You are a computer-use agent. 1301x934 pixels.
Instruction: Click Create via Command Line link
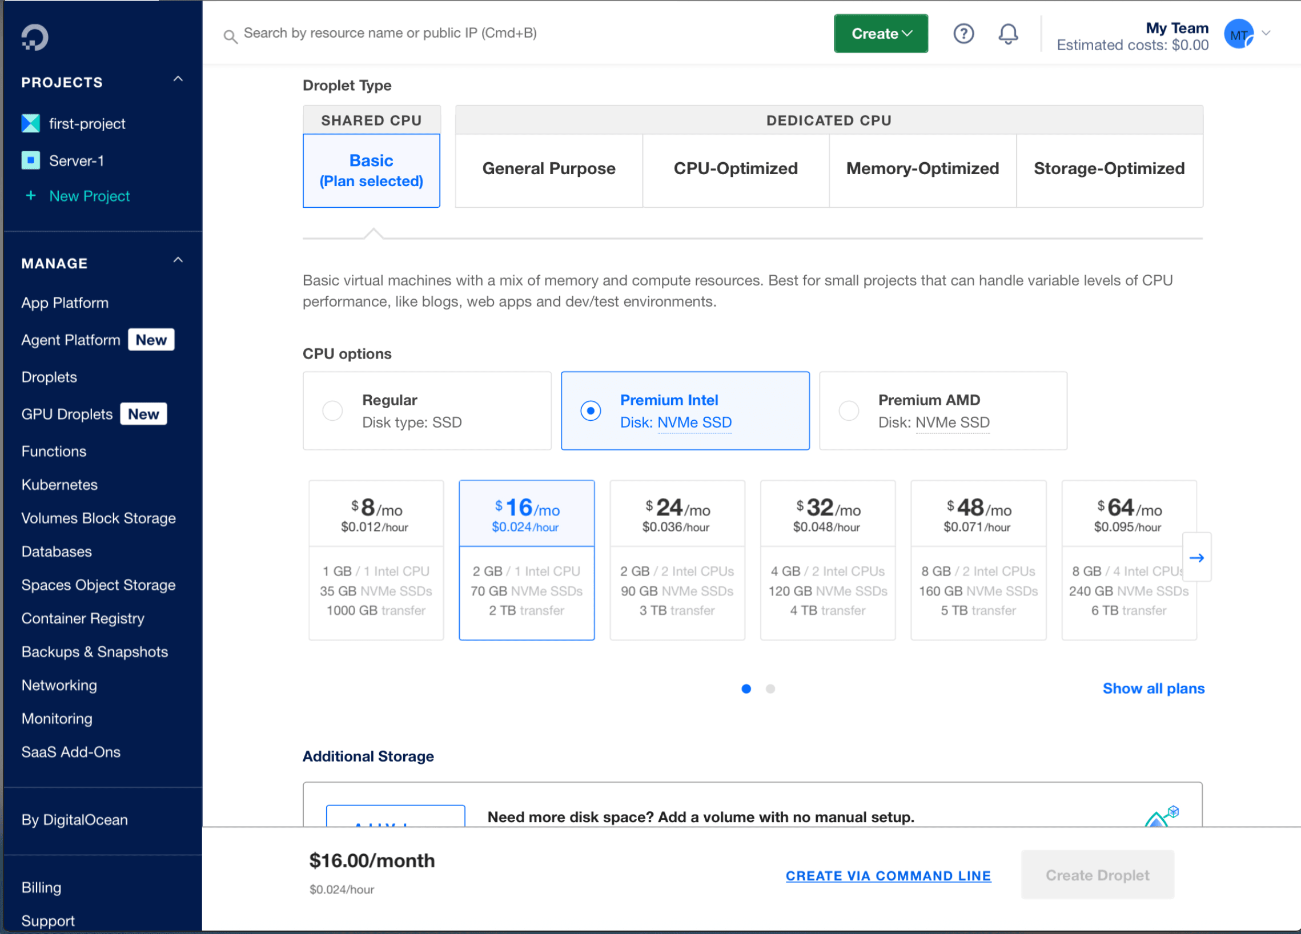pos(888,876)
